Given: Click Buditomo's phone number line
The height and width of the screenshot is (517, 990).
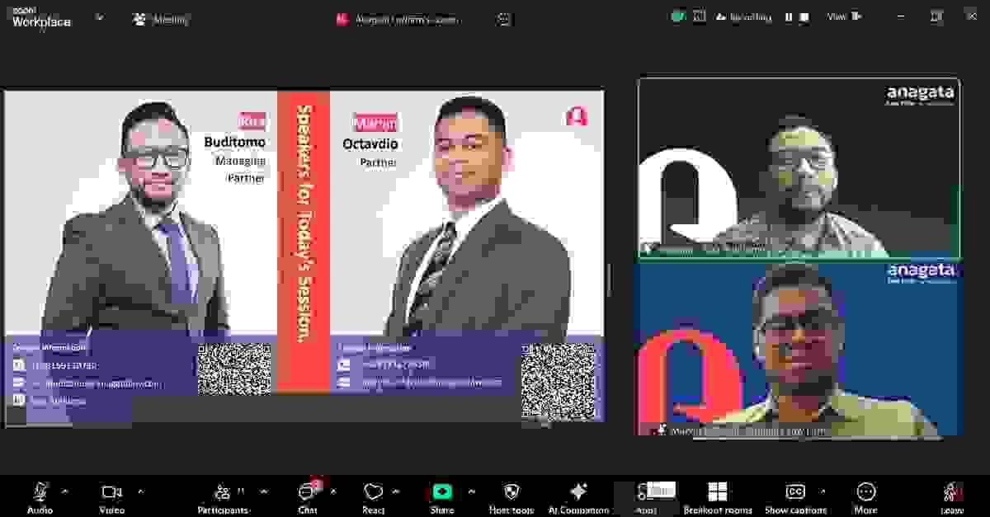Looking at the screenshot, I should click(x=64, y=365).
